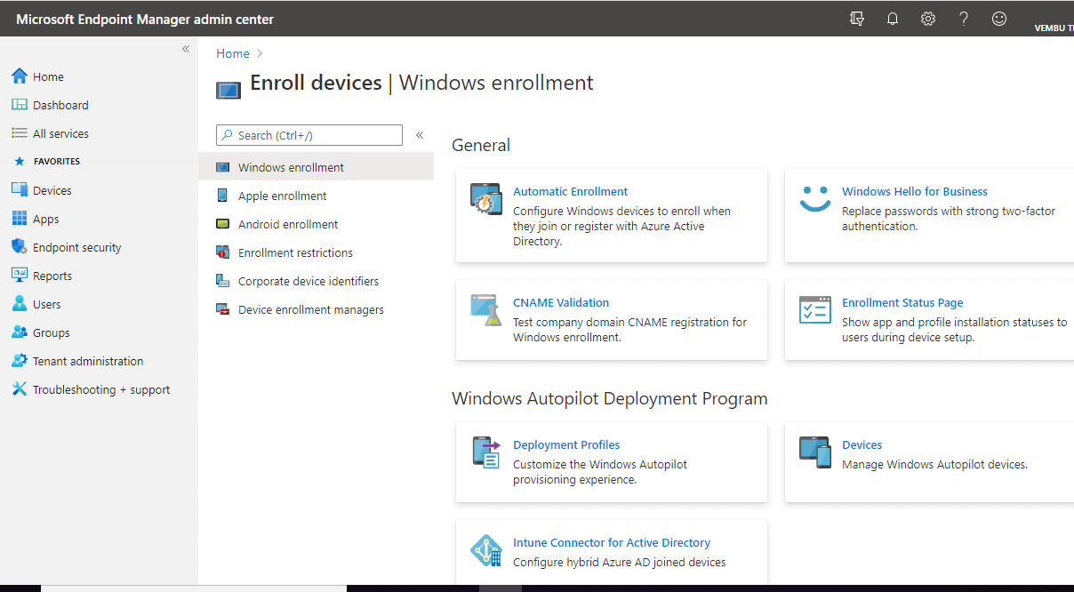Image resolution: width=1074 pixels, height=592 pixels.
Task: Focus the Search (Ctrl+/) box
Action: point(309,135)
